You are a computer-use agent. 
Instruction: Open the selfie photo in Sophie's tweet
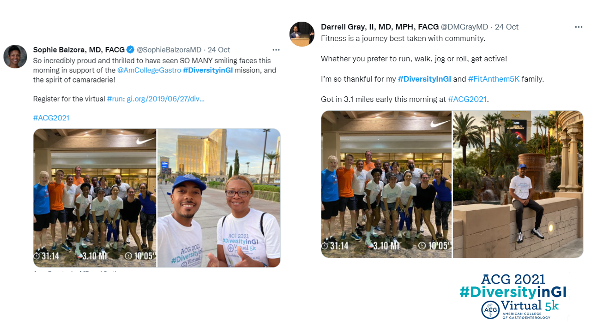(219, 198)
